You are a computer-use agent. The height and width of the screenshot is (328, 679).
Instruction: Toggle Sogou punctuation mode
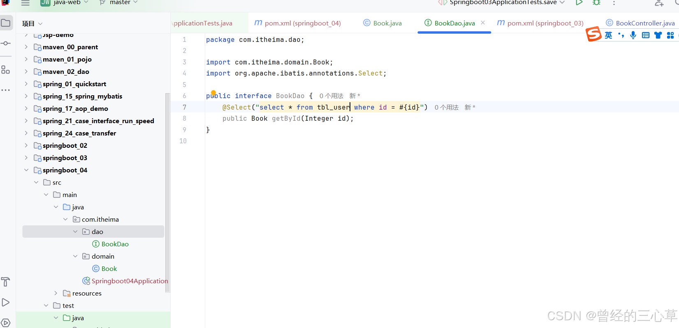pyautogui.click(x=621, y=35)
